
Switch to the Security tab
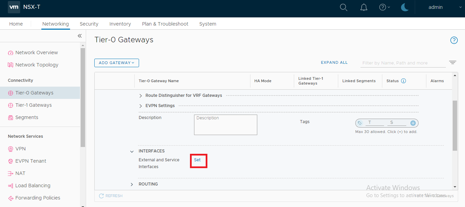pyautogui.click(x=89, y=24)
